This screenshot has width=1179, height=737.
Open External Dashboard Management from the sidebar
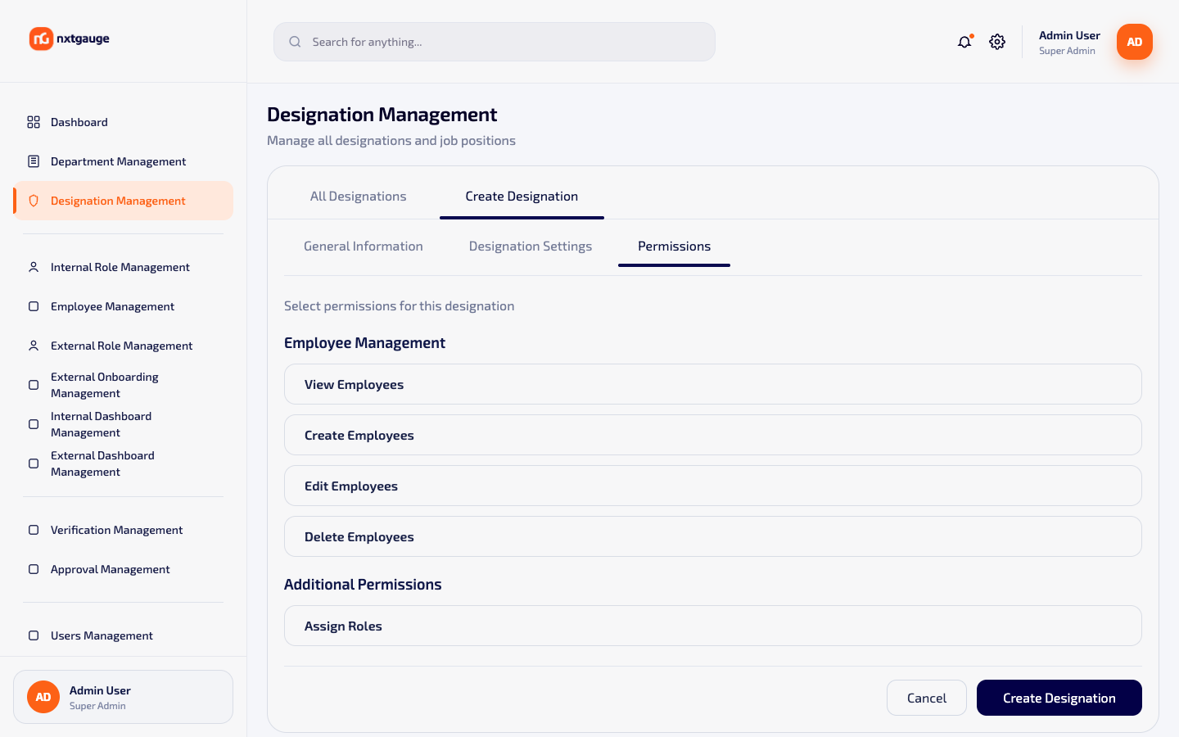coord(123,463)
